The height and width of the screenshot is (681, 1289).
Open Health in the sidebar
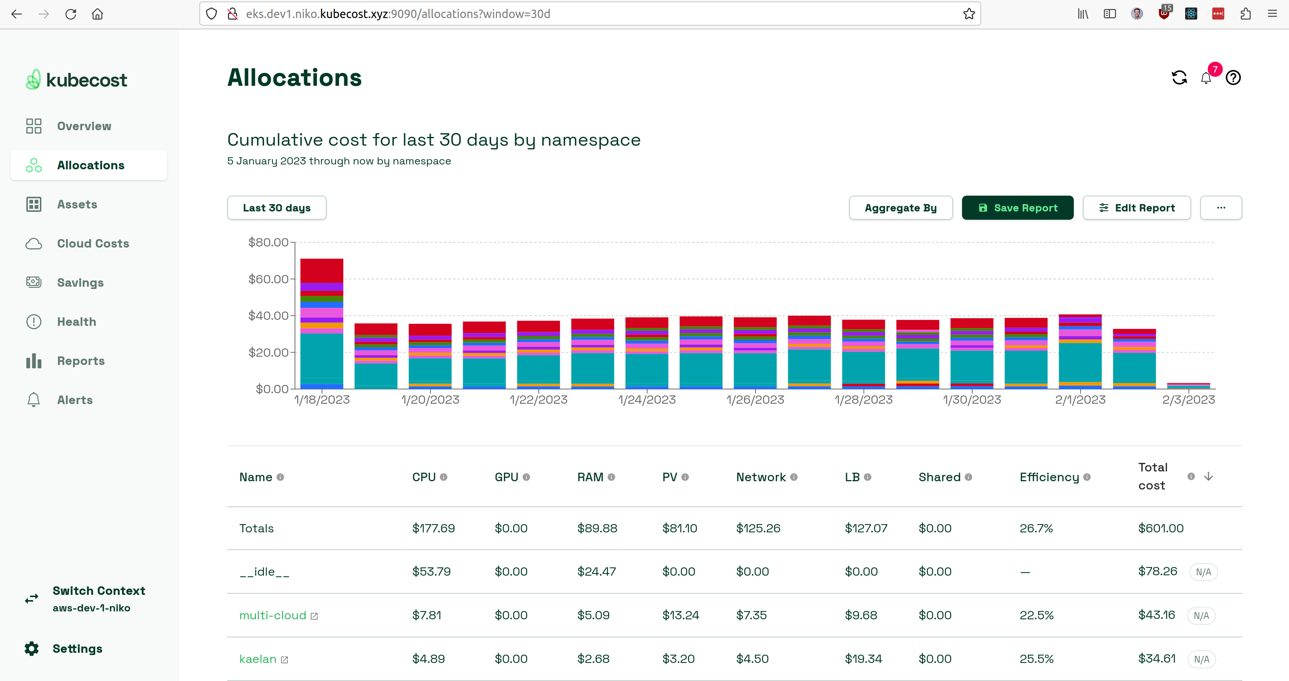pos(88,322)
